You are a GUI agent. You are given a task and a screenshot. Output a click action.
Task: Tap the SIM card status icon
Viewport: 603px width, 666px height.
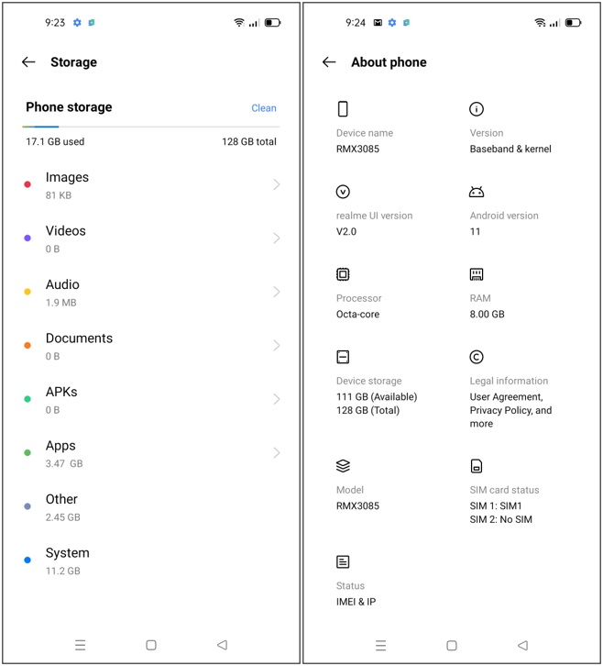tap(477, 466)
